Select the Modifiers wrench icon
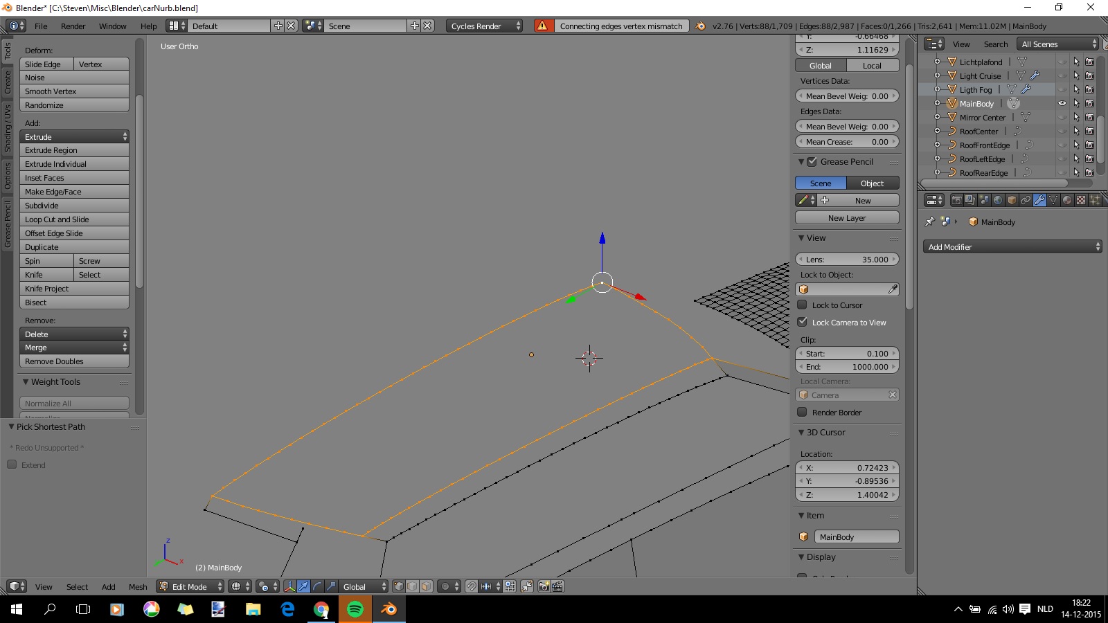The width and height of the screenshot is (1108, 623). click(x=1039, y=200)
